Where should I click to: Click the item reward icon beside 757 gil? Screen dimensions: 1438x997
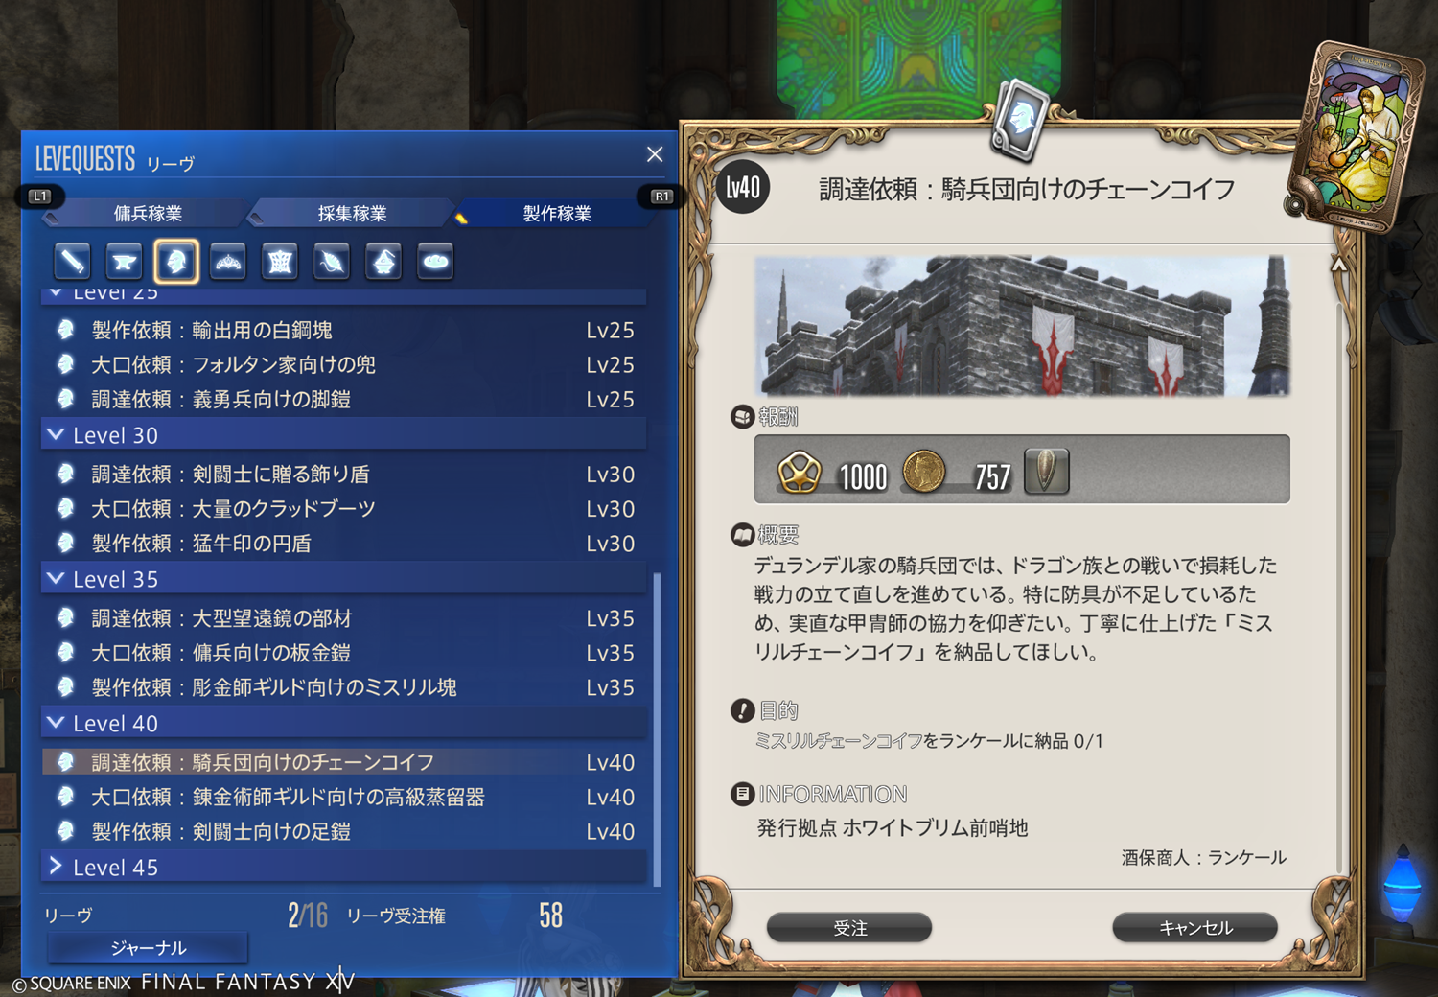[x=1046, y=471]
